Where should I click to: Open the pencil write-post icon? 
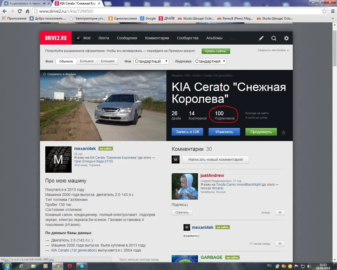[x=261, y=38]
